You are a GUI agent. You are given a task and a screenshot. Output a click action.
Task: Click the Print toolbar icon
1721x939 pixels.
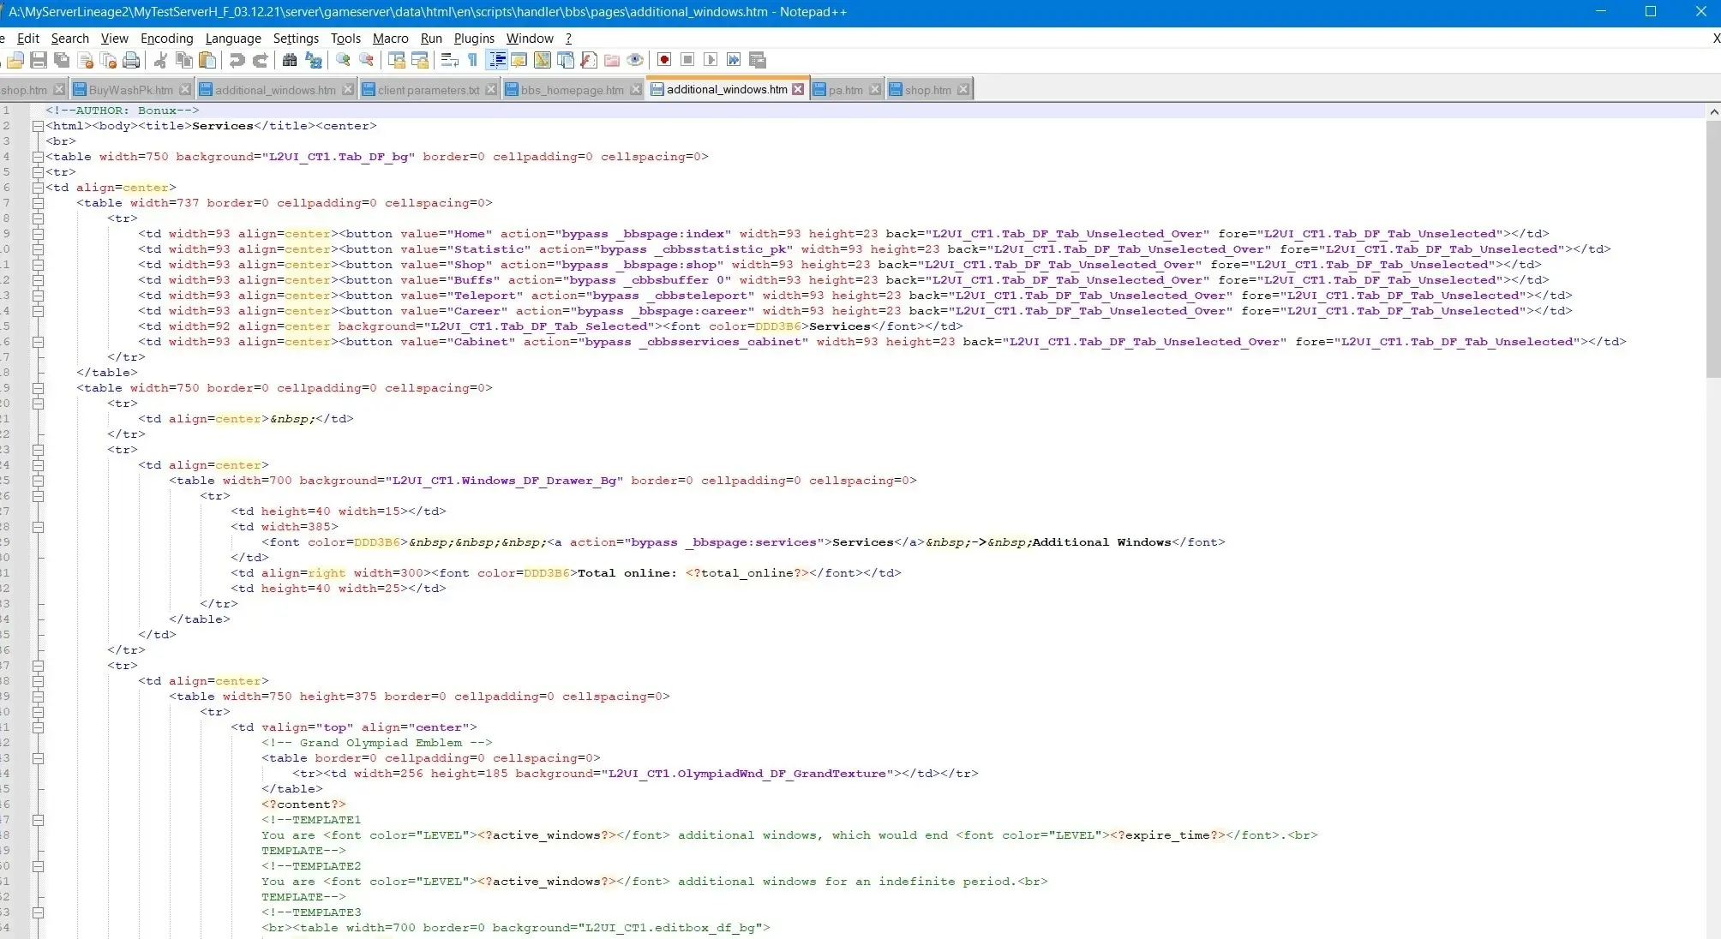[131, 60]
